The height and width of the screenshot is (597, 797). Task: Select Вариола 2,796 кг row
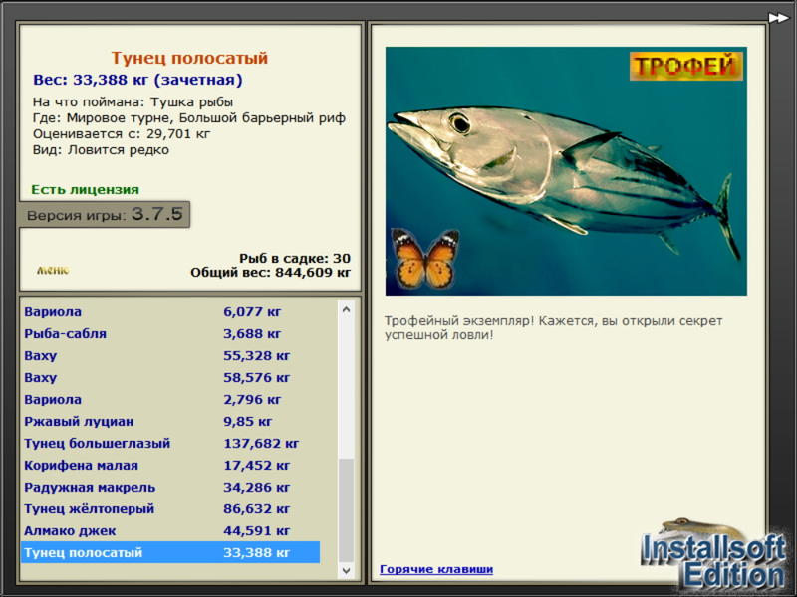pyautogui.click(x=170, y=399)
